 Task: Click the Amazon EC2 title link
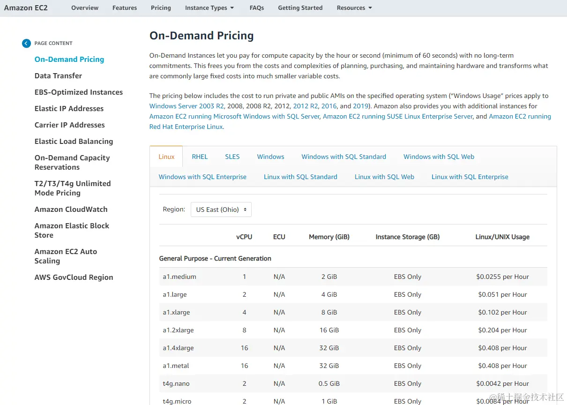(x=26, y=8)
